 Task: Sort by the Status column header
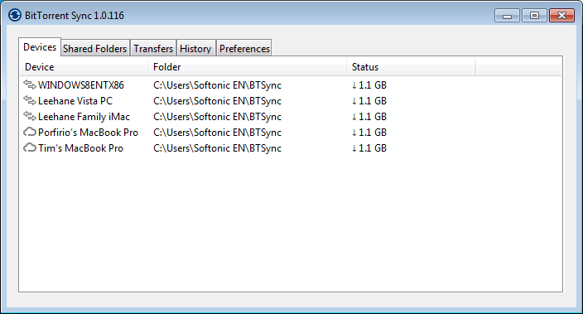pos(411,67)
